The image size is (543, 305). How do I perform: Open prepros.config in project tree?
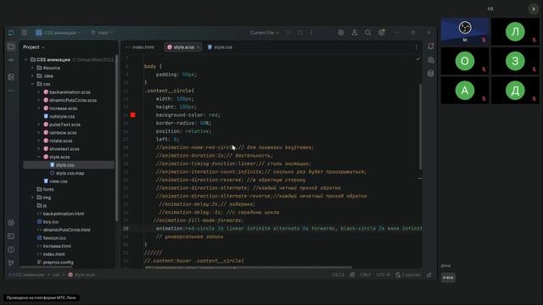(x=55, y=263)
